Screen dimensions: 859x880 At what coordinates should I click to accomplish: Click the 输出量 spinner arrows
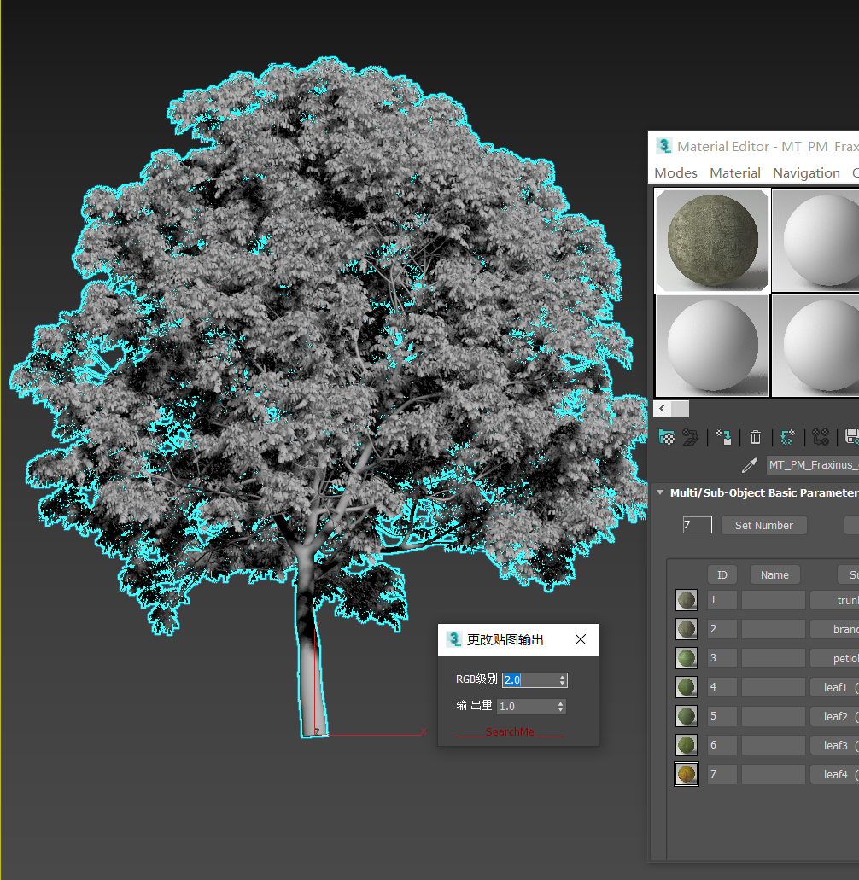560,707
